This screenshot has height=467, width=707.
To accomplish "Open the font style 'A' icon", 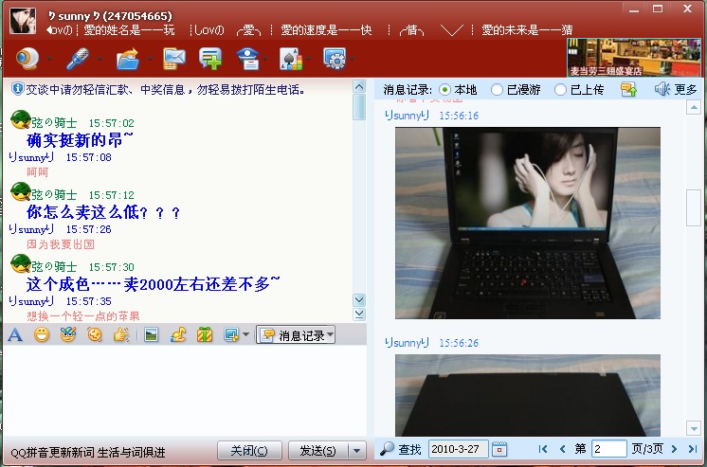I will (15, 334).
